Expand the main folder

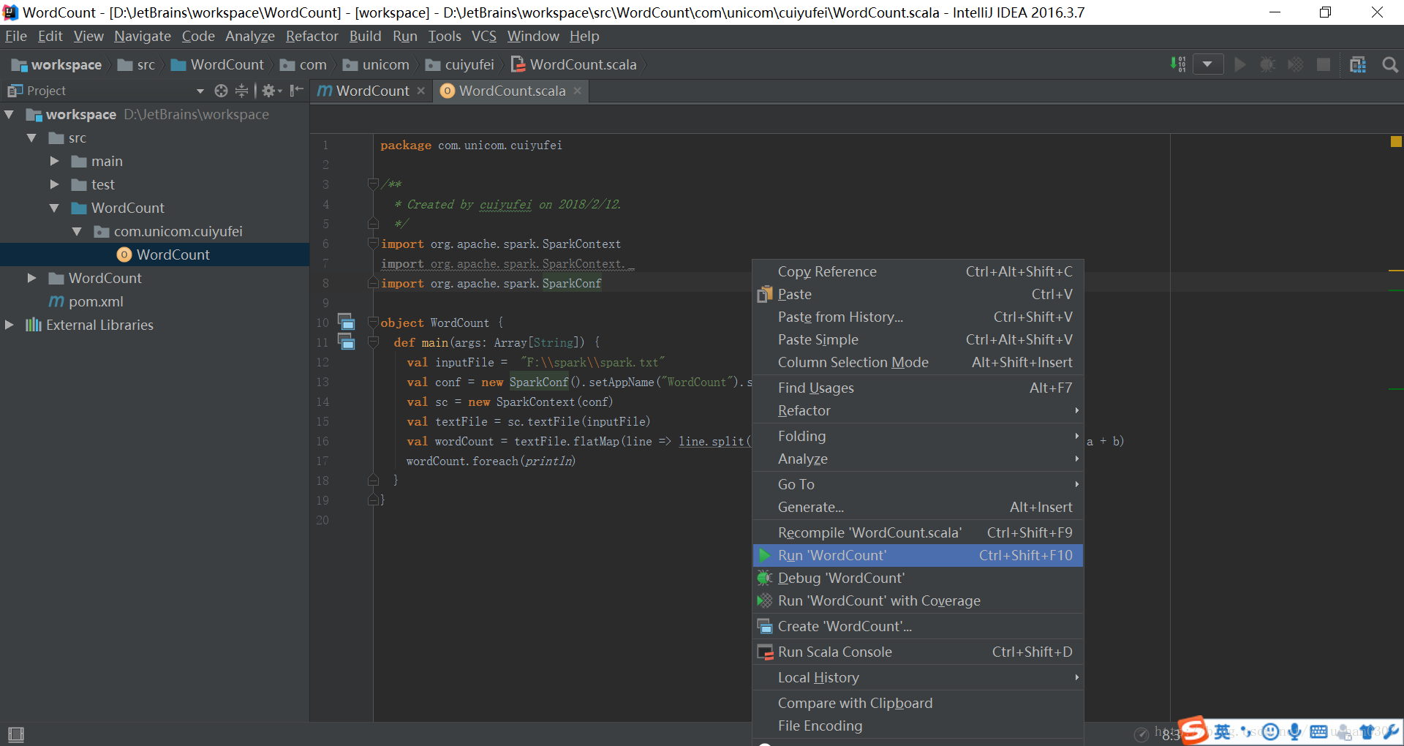pyautogui.click(x=54, y=161)
